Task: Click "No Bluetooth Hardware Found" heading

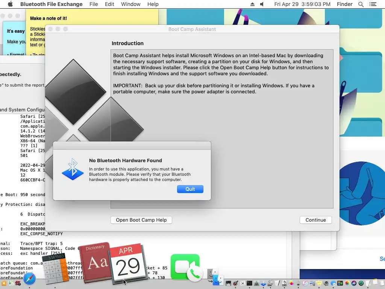Action: tap(126, 160)
